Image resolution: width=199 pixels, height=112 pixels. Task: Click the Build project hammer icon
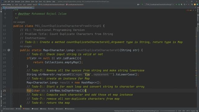point(142,4)
